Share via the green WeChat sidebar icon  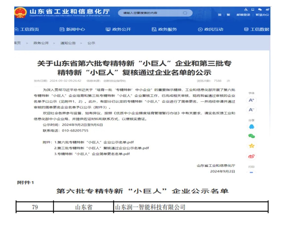pyautogui.click(x=252, y=136)
